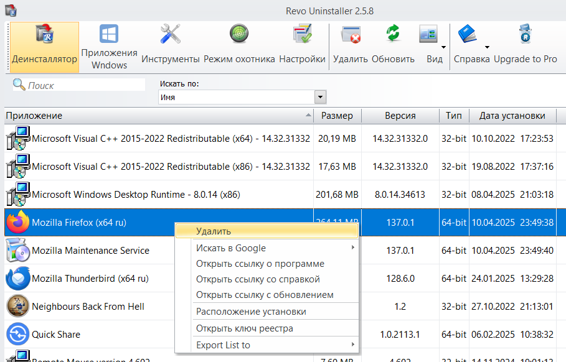Open the Вид view icon
This screenshot has height=362, width=566.
(x=428, y=35)
